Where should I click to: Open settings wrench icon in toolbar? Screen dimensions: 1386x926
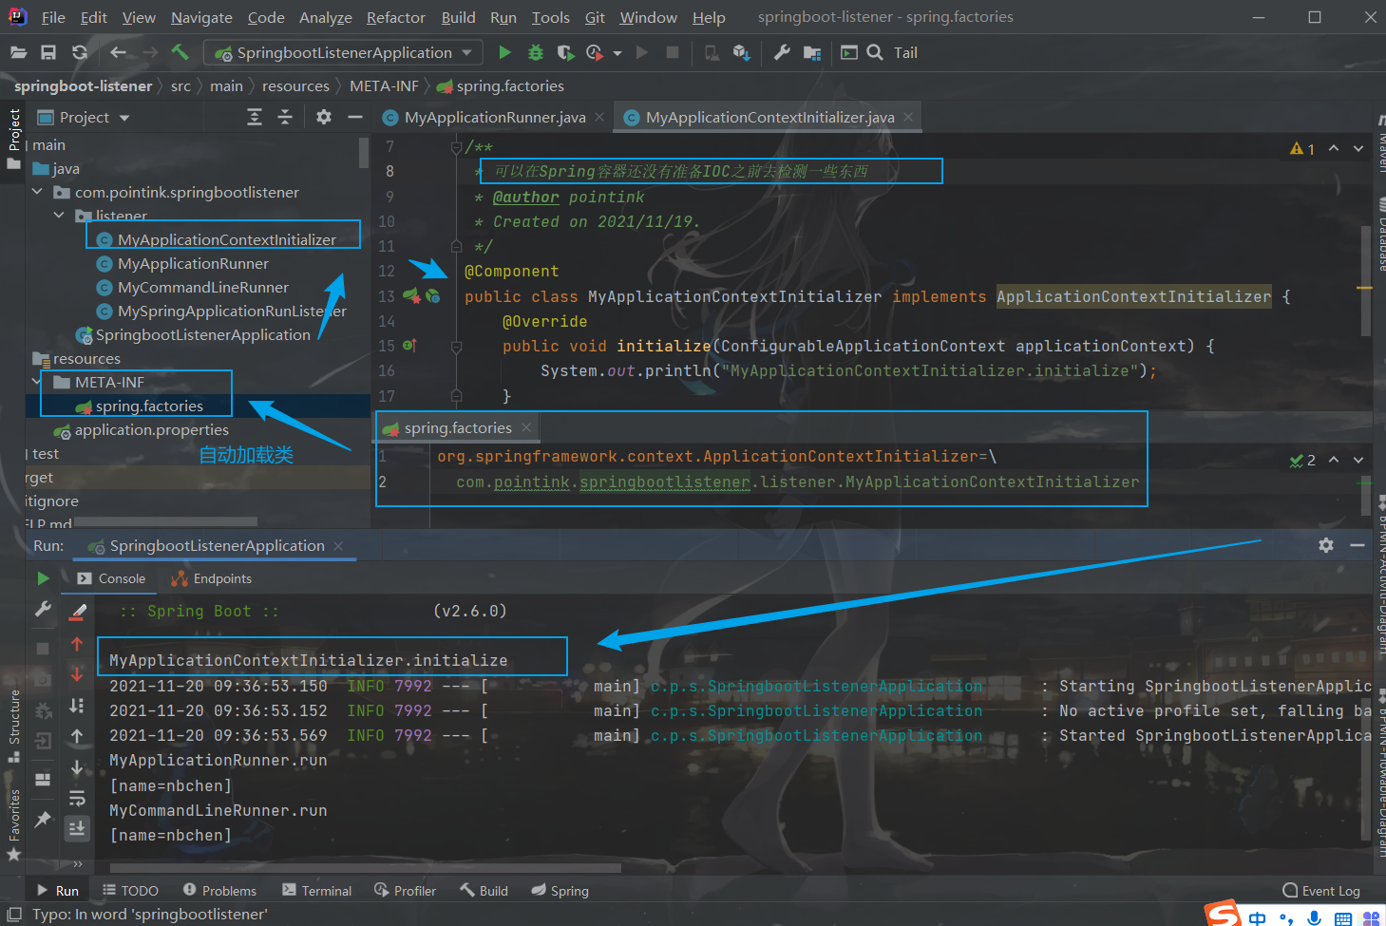[x=782, y=53]
